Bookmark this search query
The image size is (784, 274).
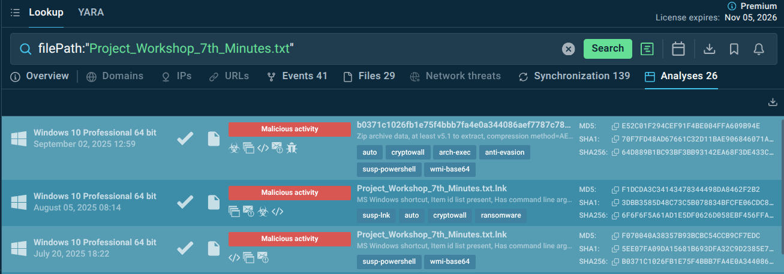(x=734, y=49)
